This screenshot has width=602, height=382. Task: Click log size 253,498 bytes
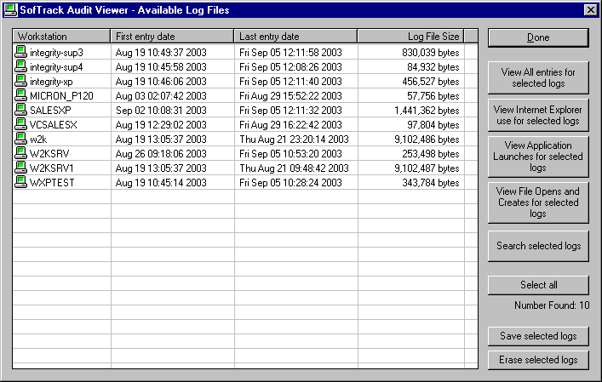point(430,154)
